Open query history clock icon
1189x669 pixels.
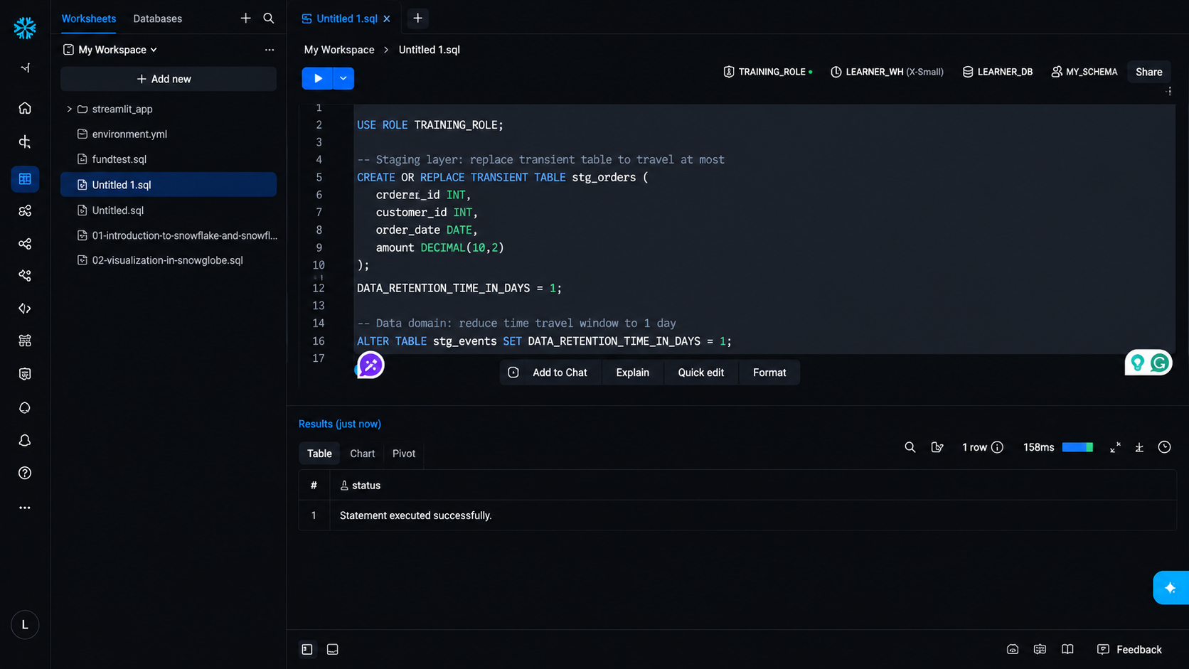coord(1164,447)
